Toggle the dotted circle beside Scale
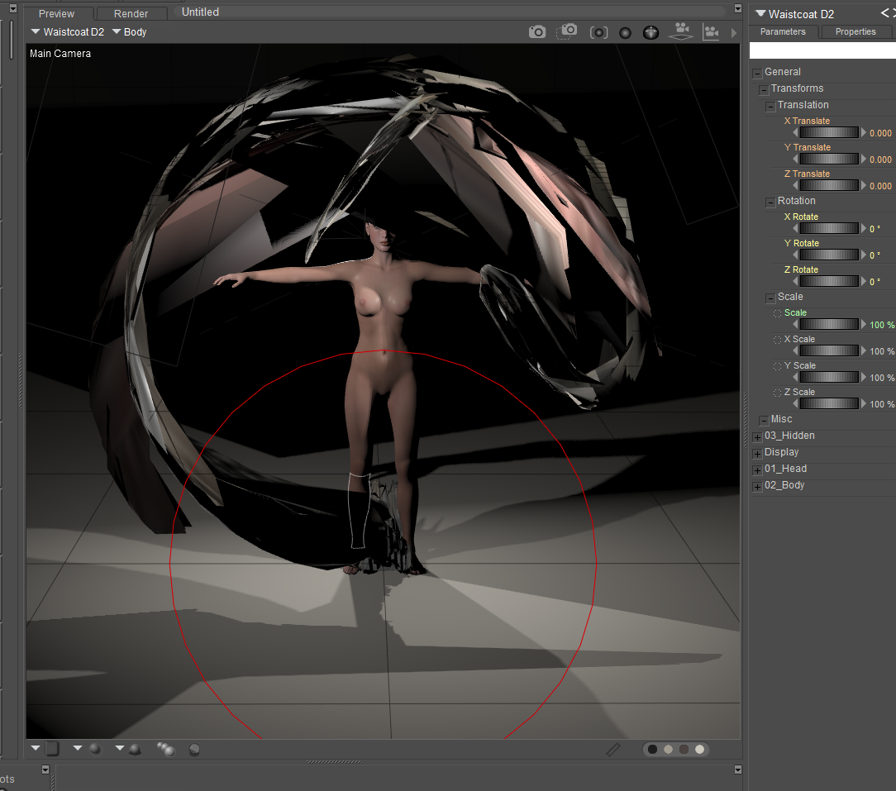 777,313
